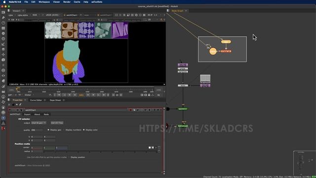Open the Image nodes toolbar menu

[x=3, y=12]
